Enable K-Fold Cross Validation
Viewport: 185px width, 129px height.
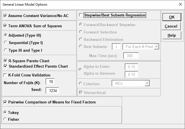click(5, 75)
